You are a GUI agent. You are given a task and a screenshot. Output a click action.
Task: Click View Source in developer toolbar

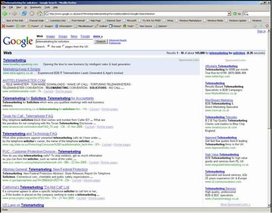click(144, 26)
